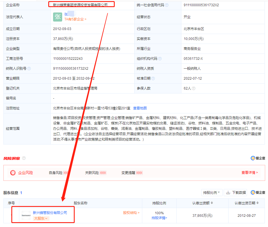Viewport: 268px width, 227px height.
Task: Click the 风险洞察 heading
Action: pos(12,158)
